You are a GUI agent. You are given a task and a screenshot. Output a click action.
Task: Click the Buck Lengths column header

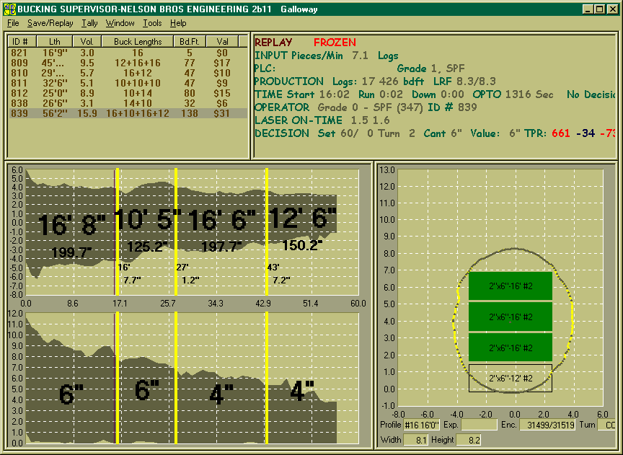point(138,42)
